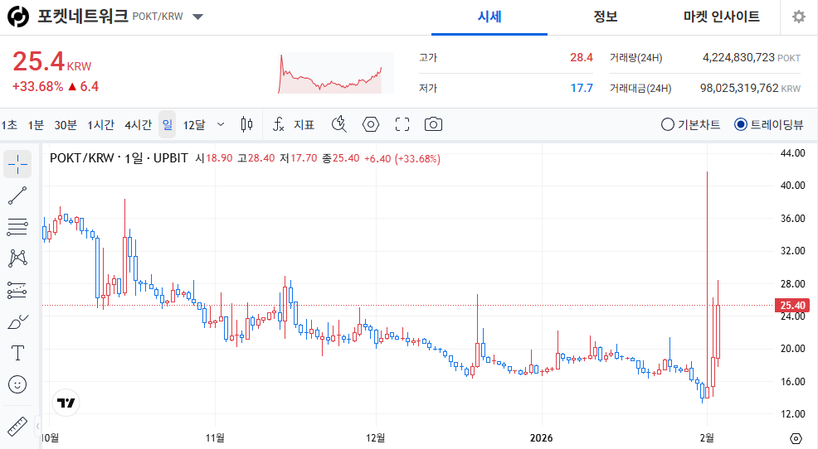Click the 25.40 current price label
818x449 pixels.
point(795,306)
